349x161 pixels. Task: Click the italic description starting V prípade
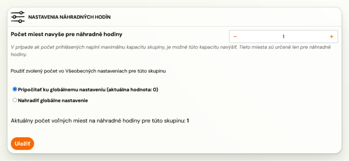click(171, 51)
